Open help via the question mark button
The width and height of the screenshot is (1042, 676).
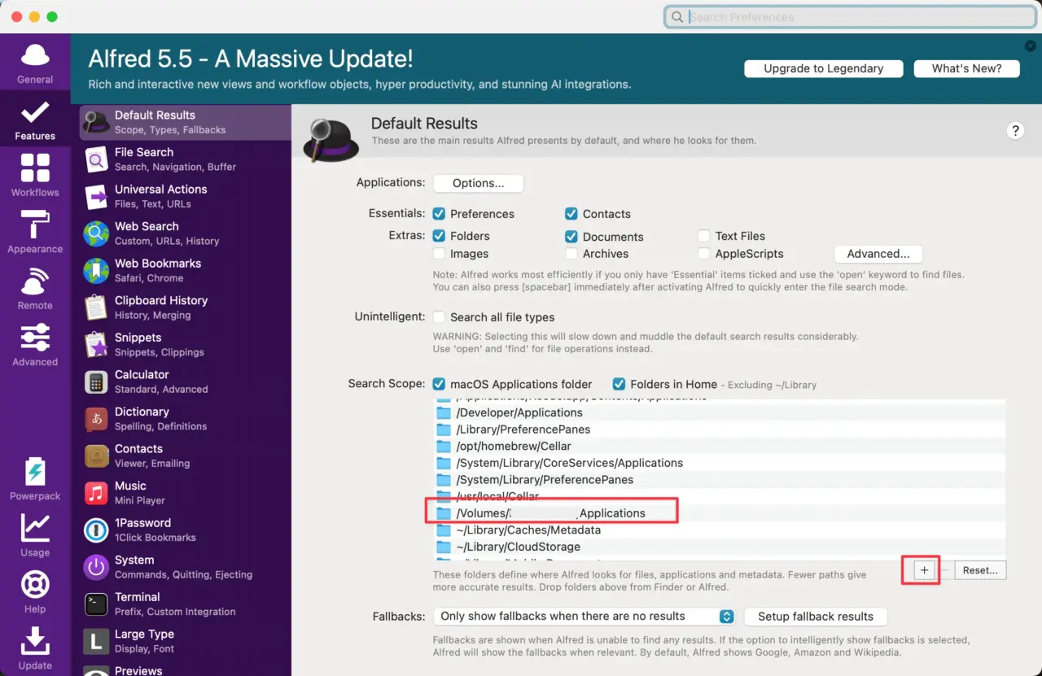[x=1015, y=130]
